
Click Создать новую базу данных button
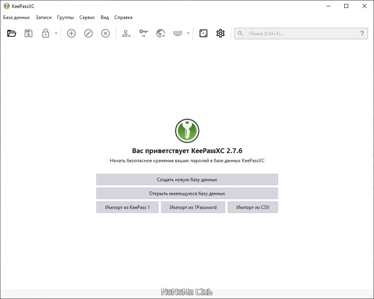[x=187, y=180]
